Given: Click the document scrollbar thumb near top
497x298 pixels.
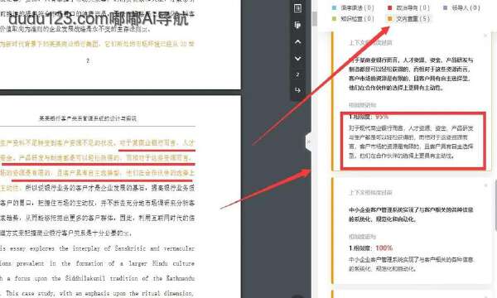Looking at the screenshot, I should point(315,19).
